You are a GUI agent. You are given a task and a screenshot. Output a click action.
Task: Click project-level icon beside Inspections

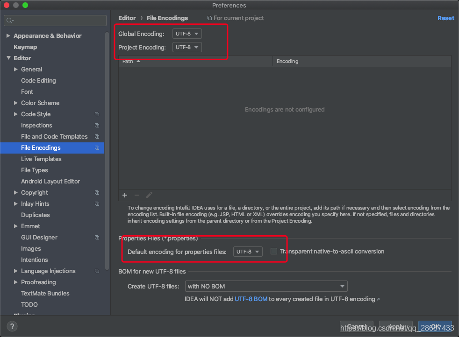coord(97,126)
